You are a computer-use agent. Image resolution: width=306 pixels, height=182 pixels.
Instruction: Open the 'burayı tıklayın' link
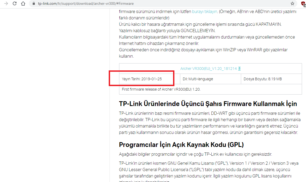point(204,11)
